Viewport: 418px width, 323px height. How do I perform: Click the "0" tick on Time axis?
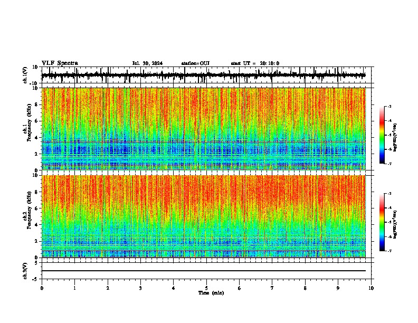coord(42,288)
